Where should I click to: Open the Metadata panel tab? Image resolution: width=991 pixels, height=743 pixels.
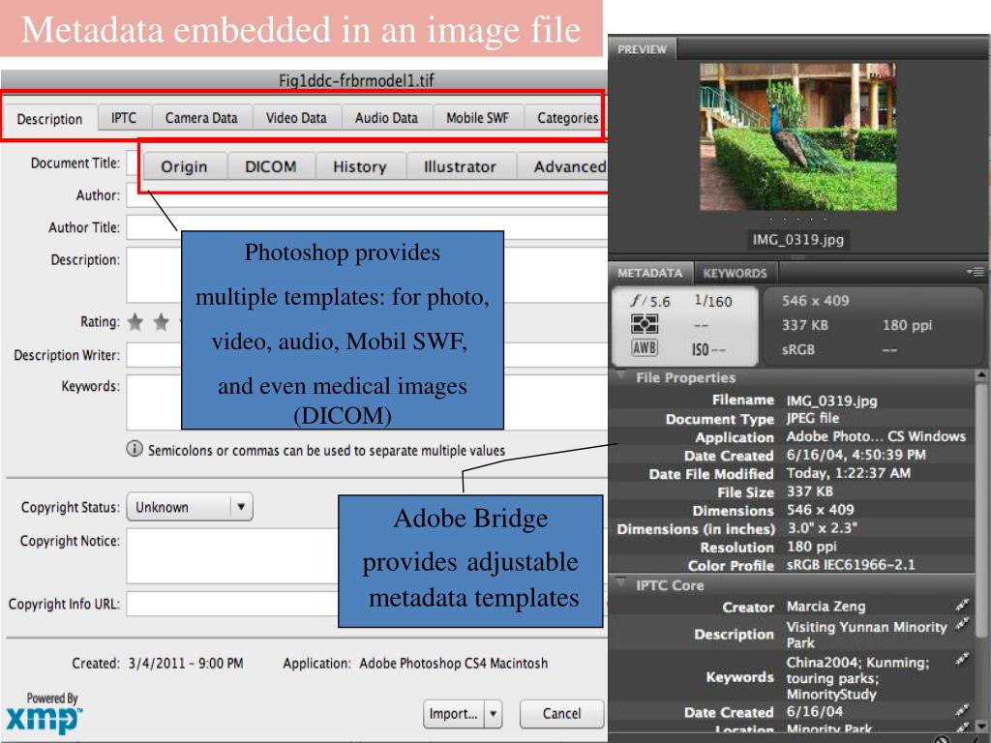point(650,273)
